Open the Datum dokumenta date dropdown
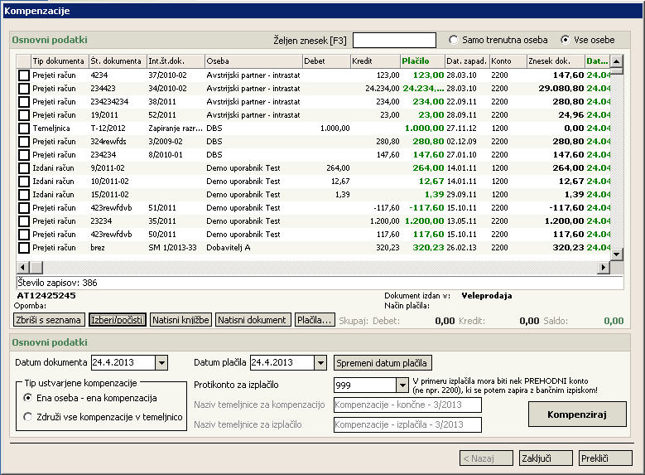The image size is (645, 475). click(161, 363)
